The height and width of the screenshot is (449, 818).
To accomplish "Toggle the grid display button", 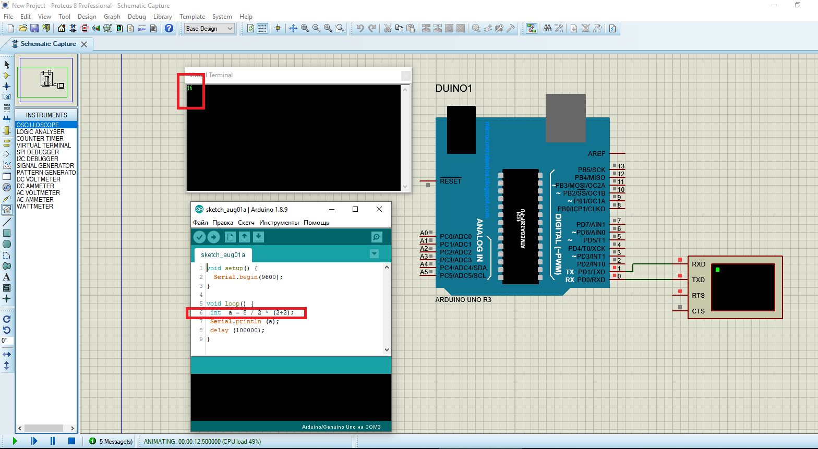I will 262,28.
